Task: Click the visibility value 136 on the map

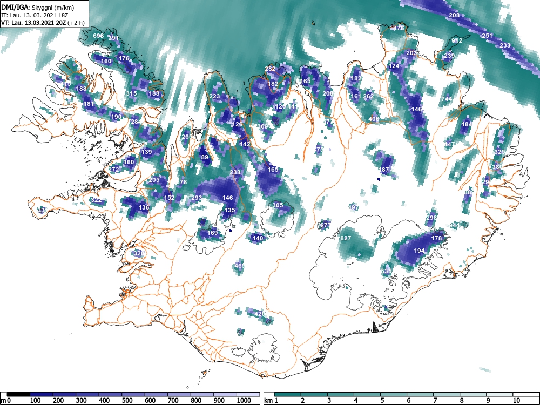Action: click(144, 207)
